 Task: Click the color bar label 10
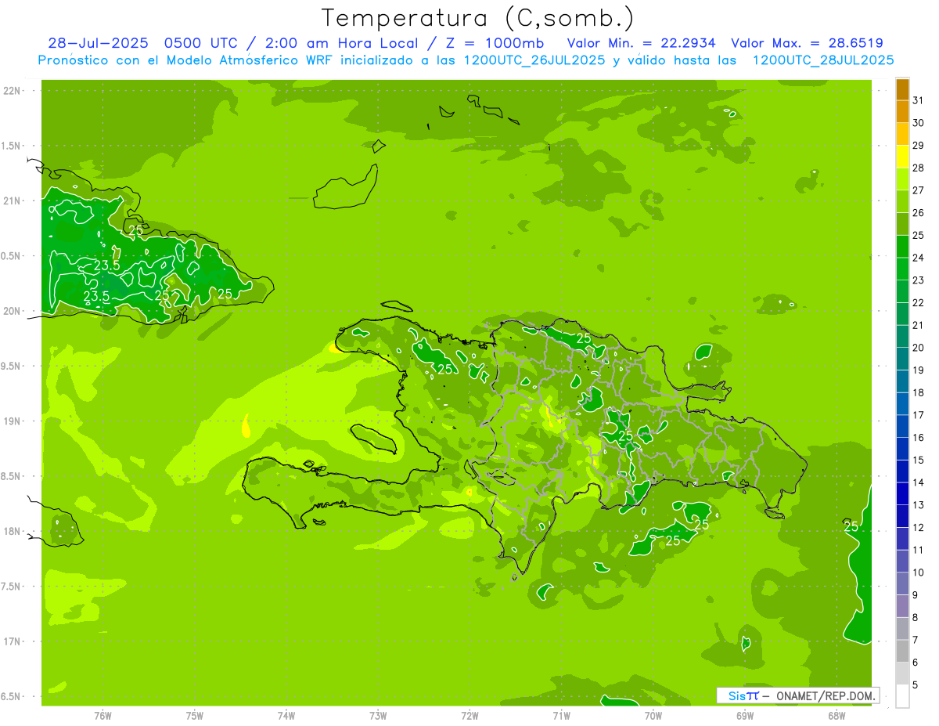pyautogui.click(x=919, y=572)
